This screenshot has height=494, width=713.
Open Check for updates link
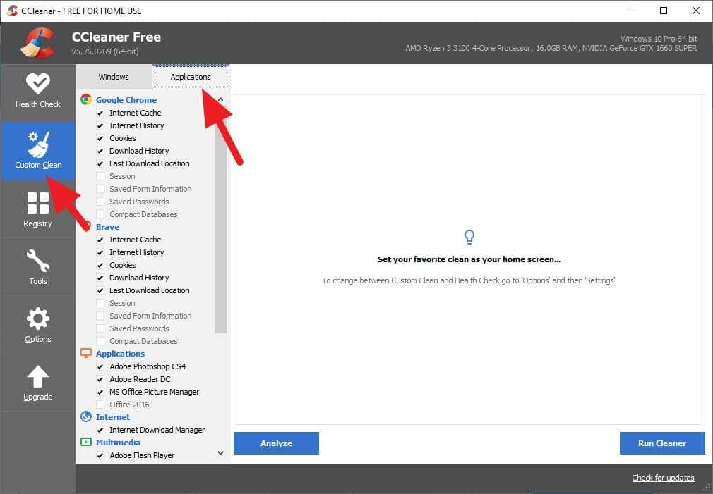[x=662, y=478]
